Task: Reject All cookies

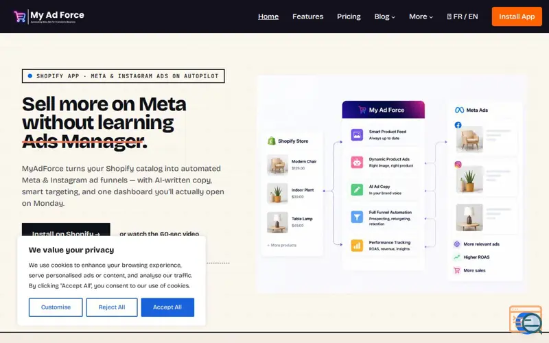Action: coord(112,307)
